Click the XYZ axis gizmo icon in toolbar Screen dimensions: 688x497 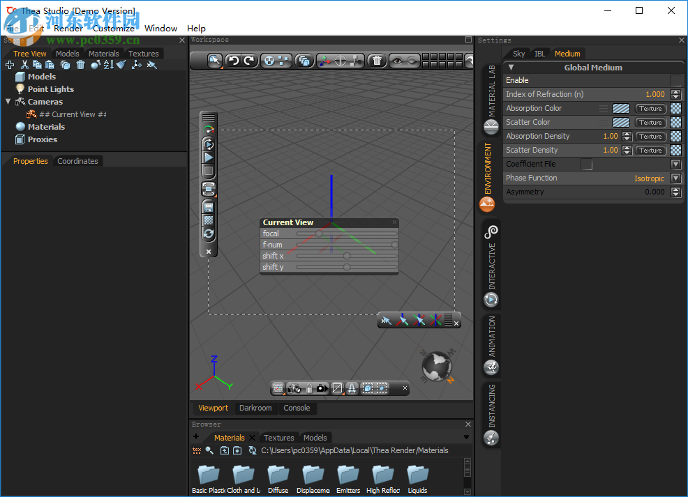(325, 61)
